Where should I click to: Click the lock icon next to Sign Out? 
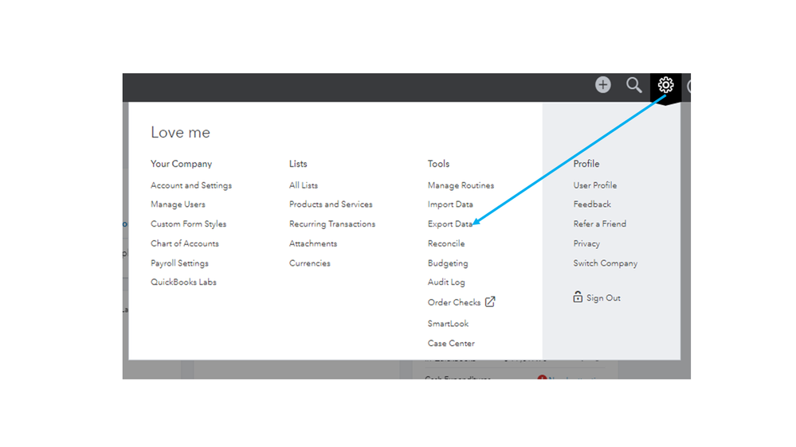click(578, 297)
